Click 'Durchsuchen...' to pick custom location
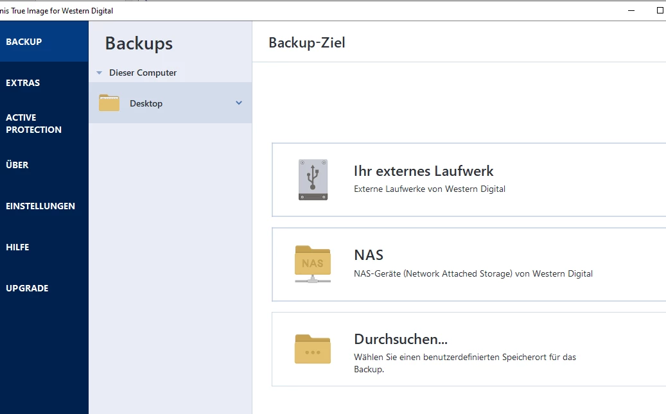This screenshot has height=414, width=666. click(400, 339)
